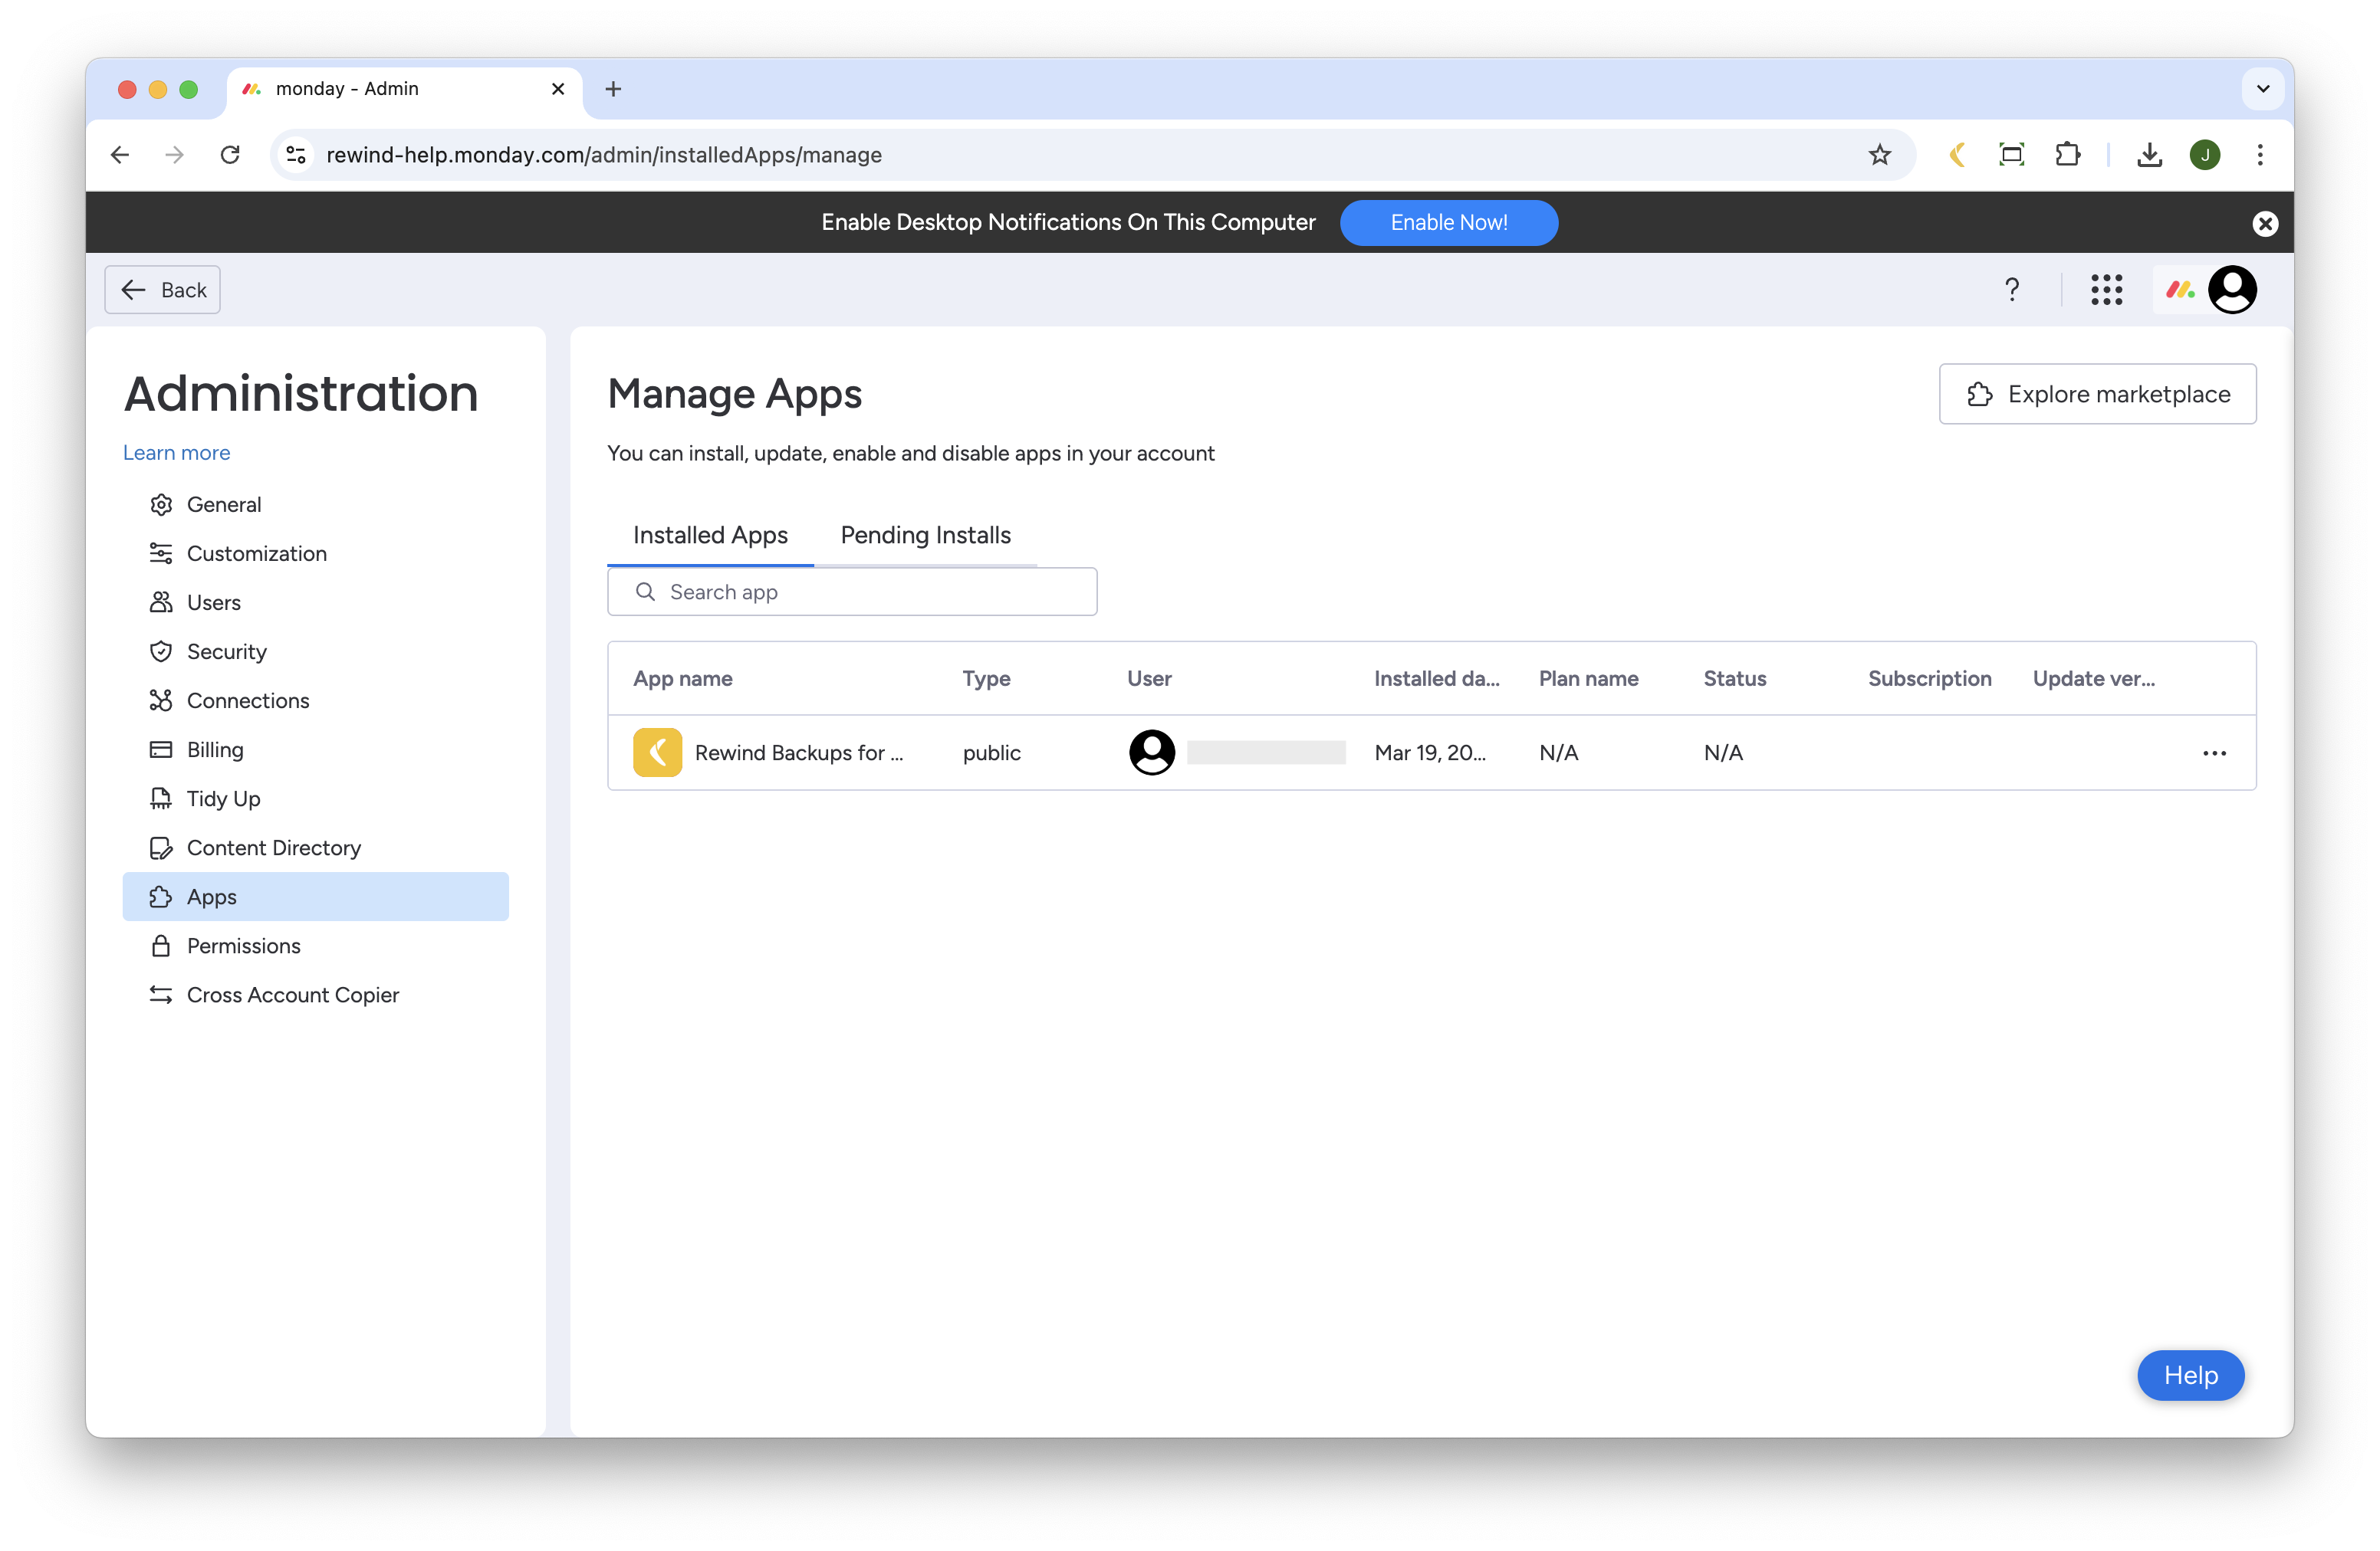This screenshot has height=1551, width=2380.
Task: Open the Rewind row three-dot options menu
Action: [x=2214, y=753]
